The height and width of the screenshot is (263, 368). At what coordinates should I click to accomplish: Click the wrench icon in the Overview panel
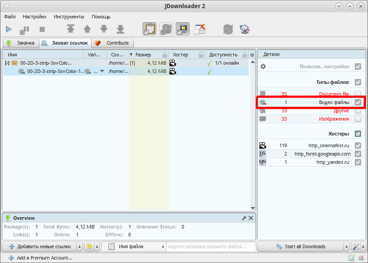point(244,218)
